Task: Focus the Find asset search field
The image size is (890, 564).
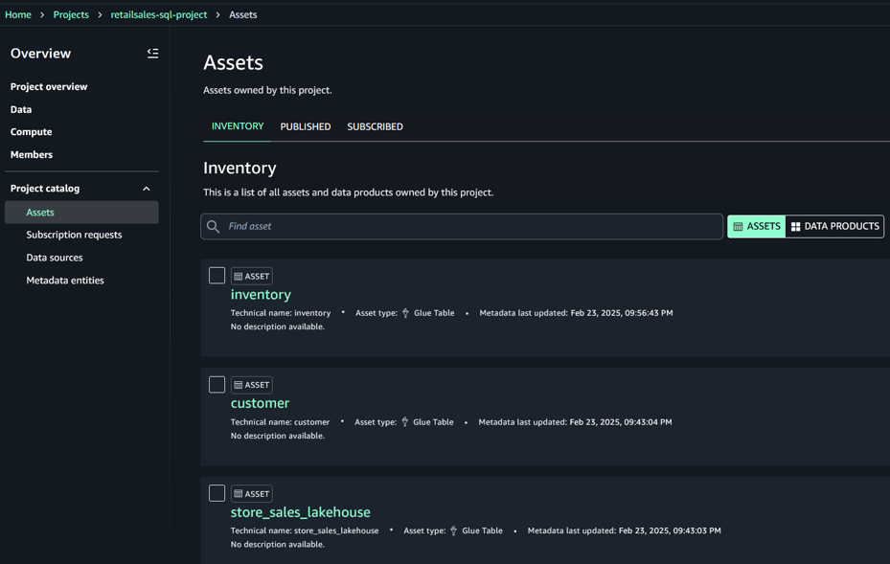Action: point(469,227)
